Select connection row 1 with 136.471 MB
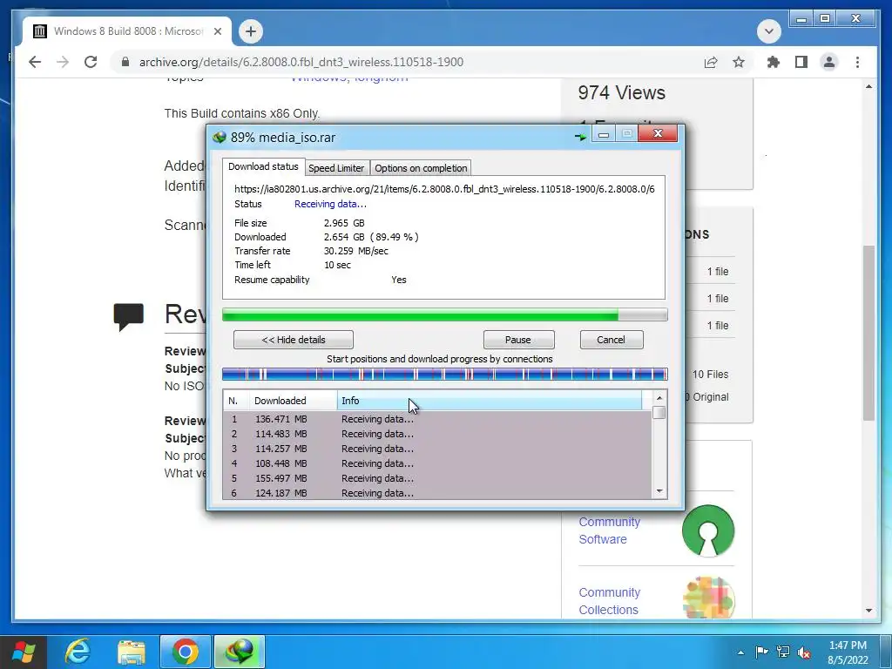The height and width of the screenshot is (669, 892). (437, 419)
